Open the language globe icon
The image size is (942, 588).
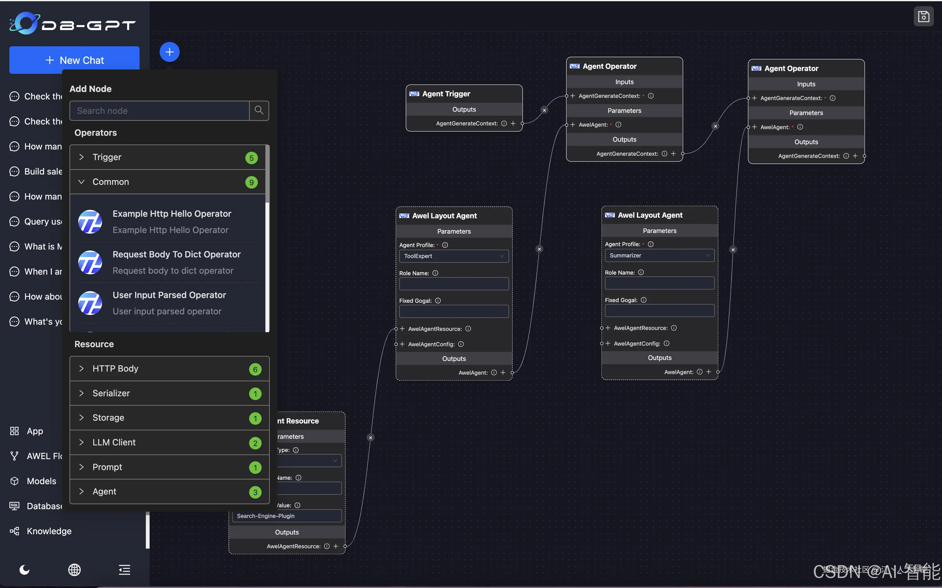(x=74, y=570)
